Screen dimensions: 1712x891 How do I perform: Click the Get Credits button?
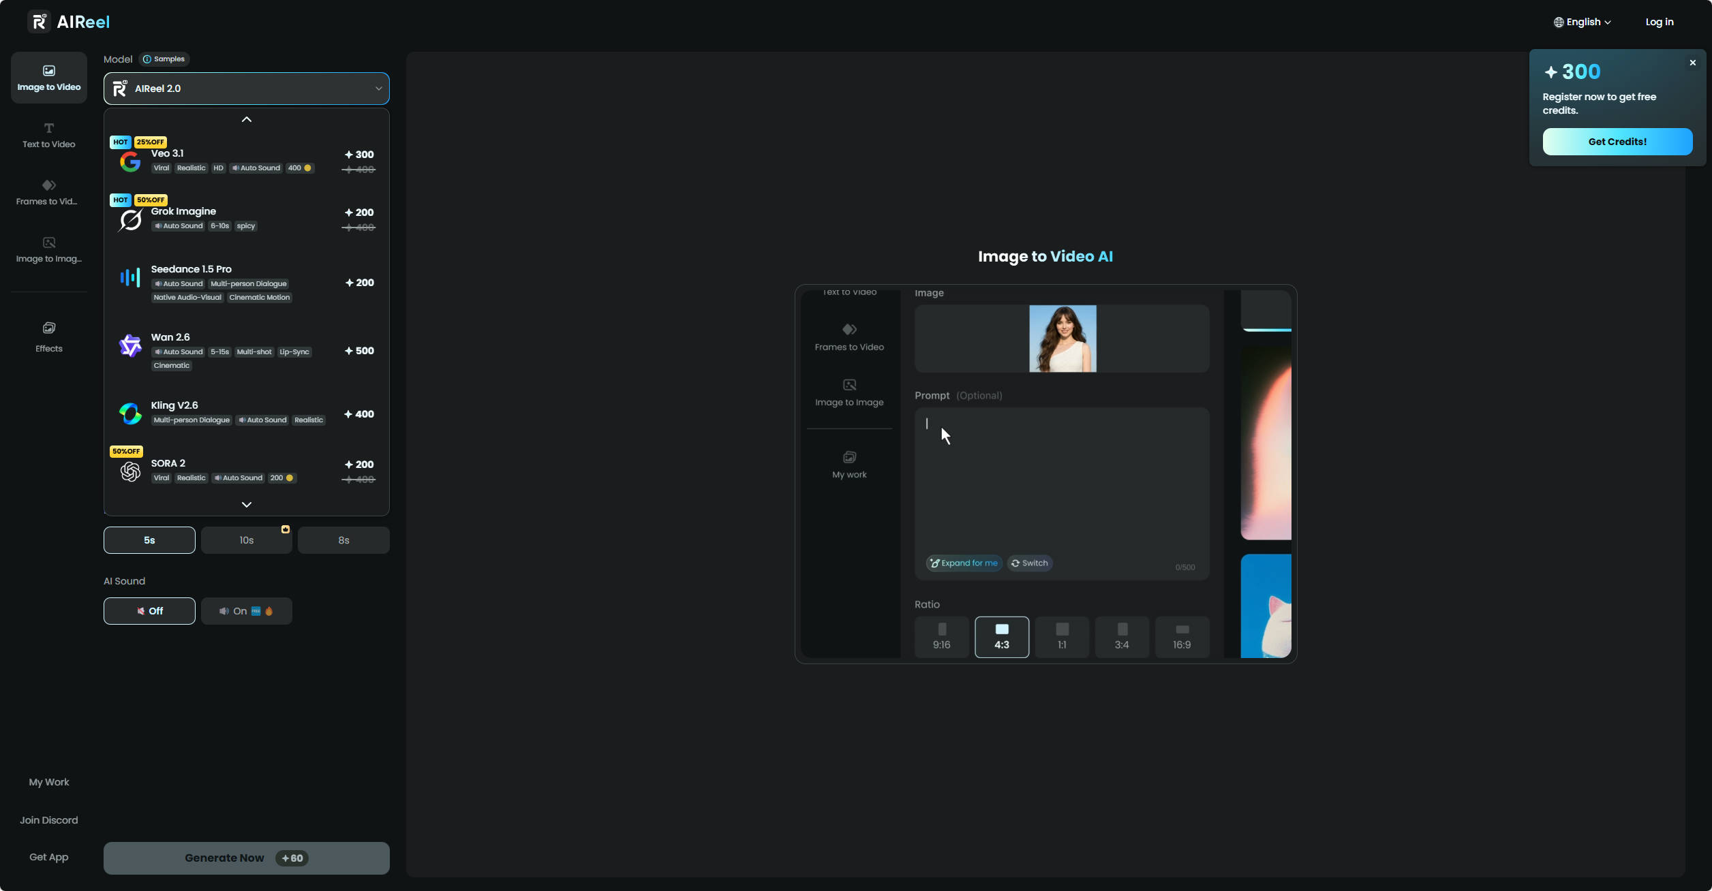point(1617,141)
